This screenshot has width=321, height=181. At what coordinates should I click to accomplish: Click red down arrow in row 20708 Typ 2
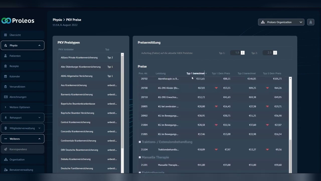267,88
